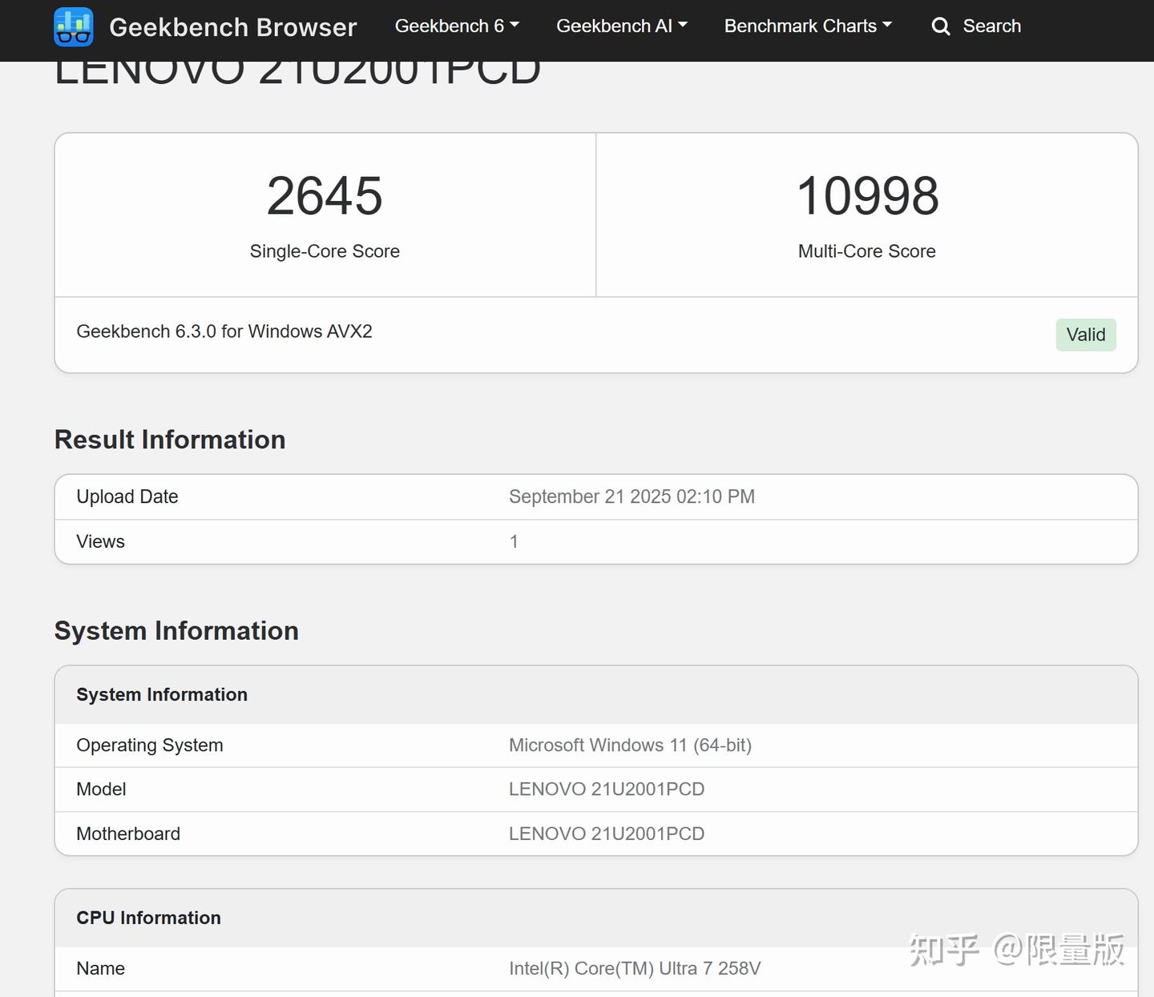Click the Operating System row label
1154x997 pixels.
tap(150, 746)
